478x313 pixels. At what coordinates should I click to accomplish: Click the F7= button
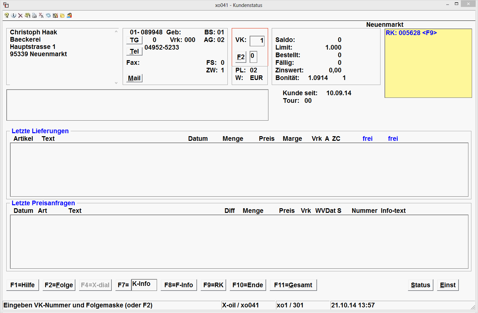pos(123,285)
